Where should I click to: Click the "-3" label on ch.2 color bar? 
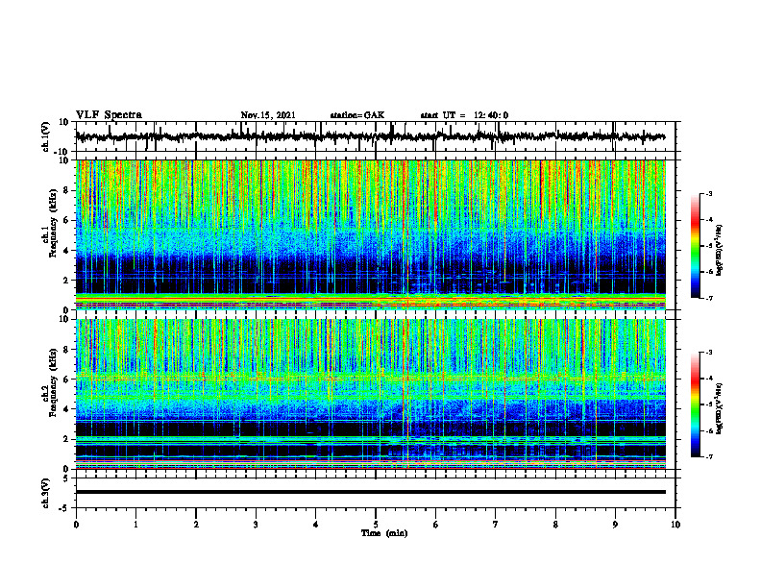[x=708, y=353]
